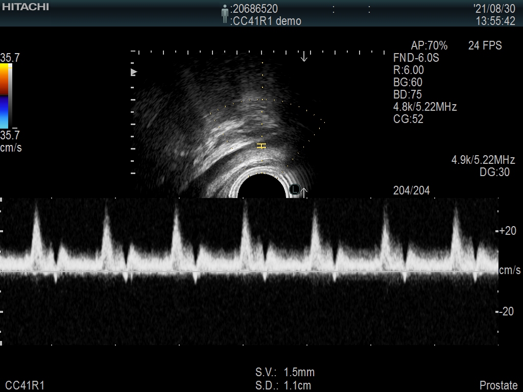The height and width of the screenshot is (392, 523).
Task: Click the Prostate preset label
Action: tap(498, 385)
